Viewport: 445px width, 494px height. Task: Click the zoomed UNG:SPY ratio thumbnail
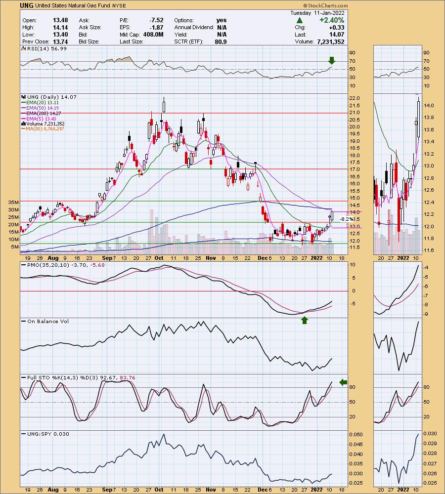pyautogui.click(x=398, y=459)
